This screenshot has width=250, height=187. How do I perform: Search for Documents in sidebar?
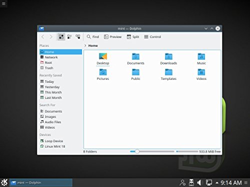point(60,111)
